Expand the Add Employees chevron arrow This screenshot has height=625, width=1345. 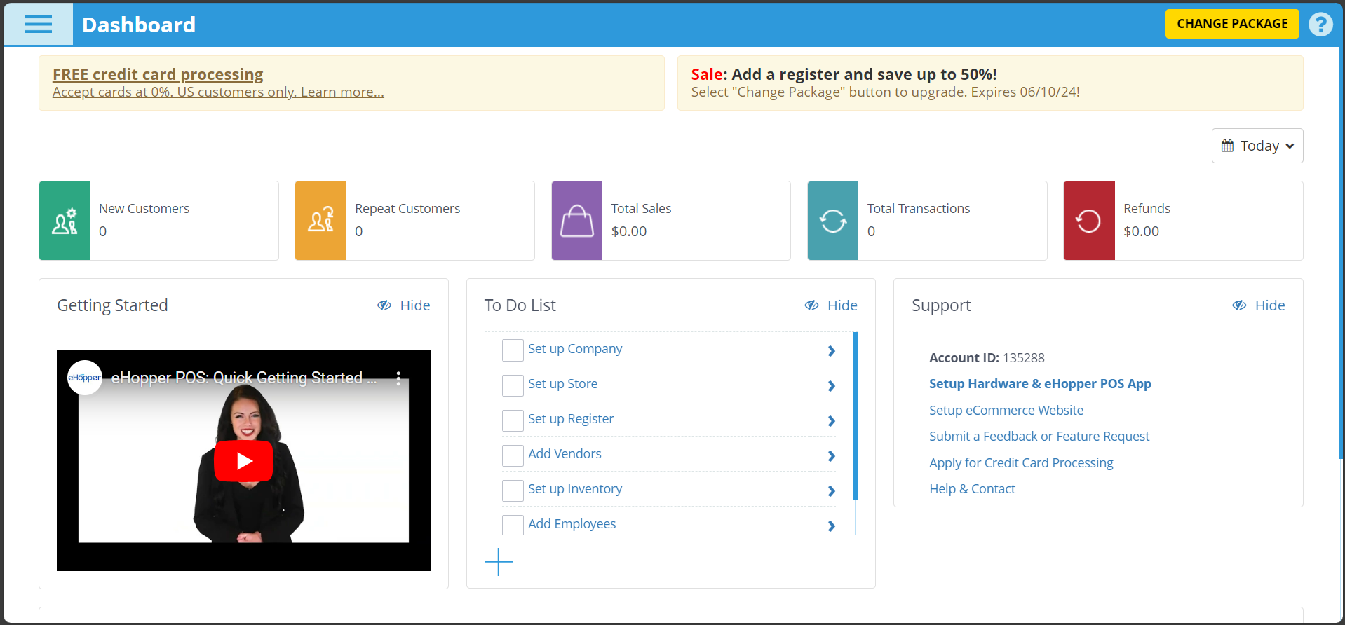pyautogui.click(x=832, y=526)
